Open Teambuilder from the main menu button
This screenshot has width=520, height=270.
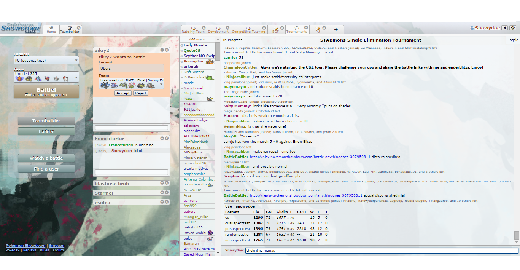pyautogui.click(x=46, y=121)
